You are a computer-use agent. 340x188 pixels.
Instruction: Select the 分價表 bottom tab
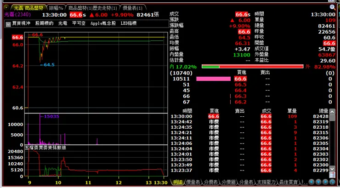(x=210, y=182)
